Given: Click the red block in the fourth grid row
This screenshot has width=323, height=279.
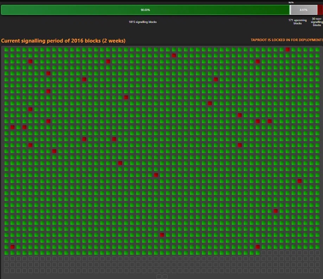Looking at the screenshot, I should click(x=48, y=74).
